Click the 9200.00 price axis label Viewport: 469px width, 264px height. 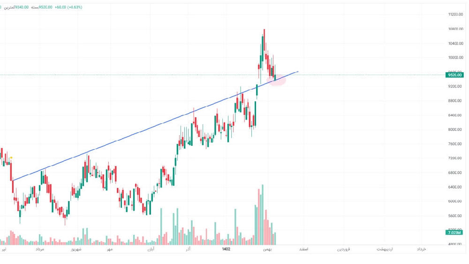pyautogui.click(x=455, y=86)
